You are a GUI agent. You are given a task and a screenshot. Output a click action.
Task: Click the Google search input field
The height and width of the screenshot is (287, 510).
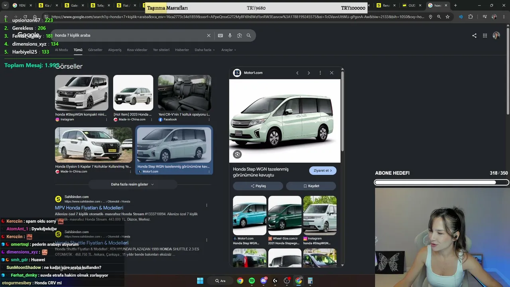coord(129,35)
